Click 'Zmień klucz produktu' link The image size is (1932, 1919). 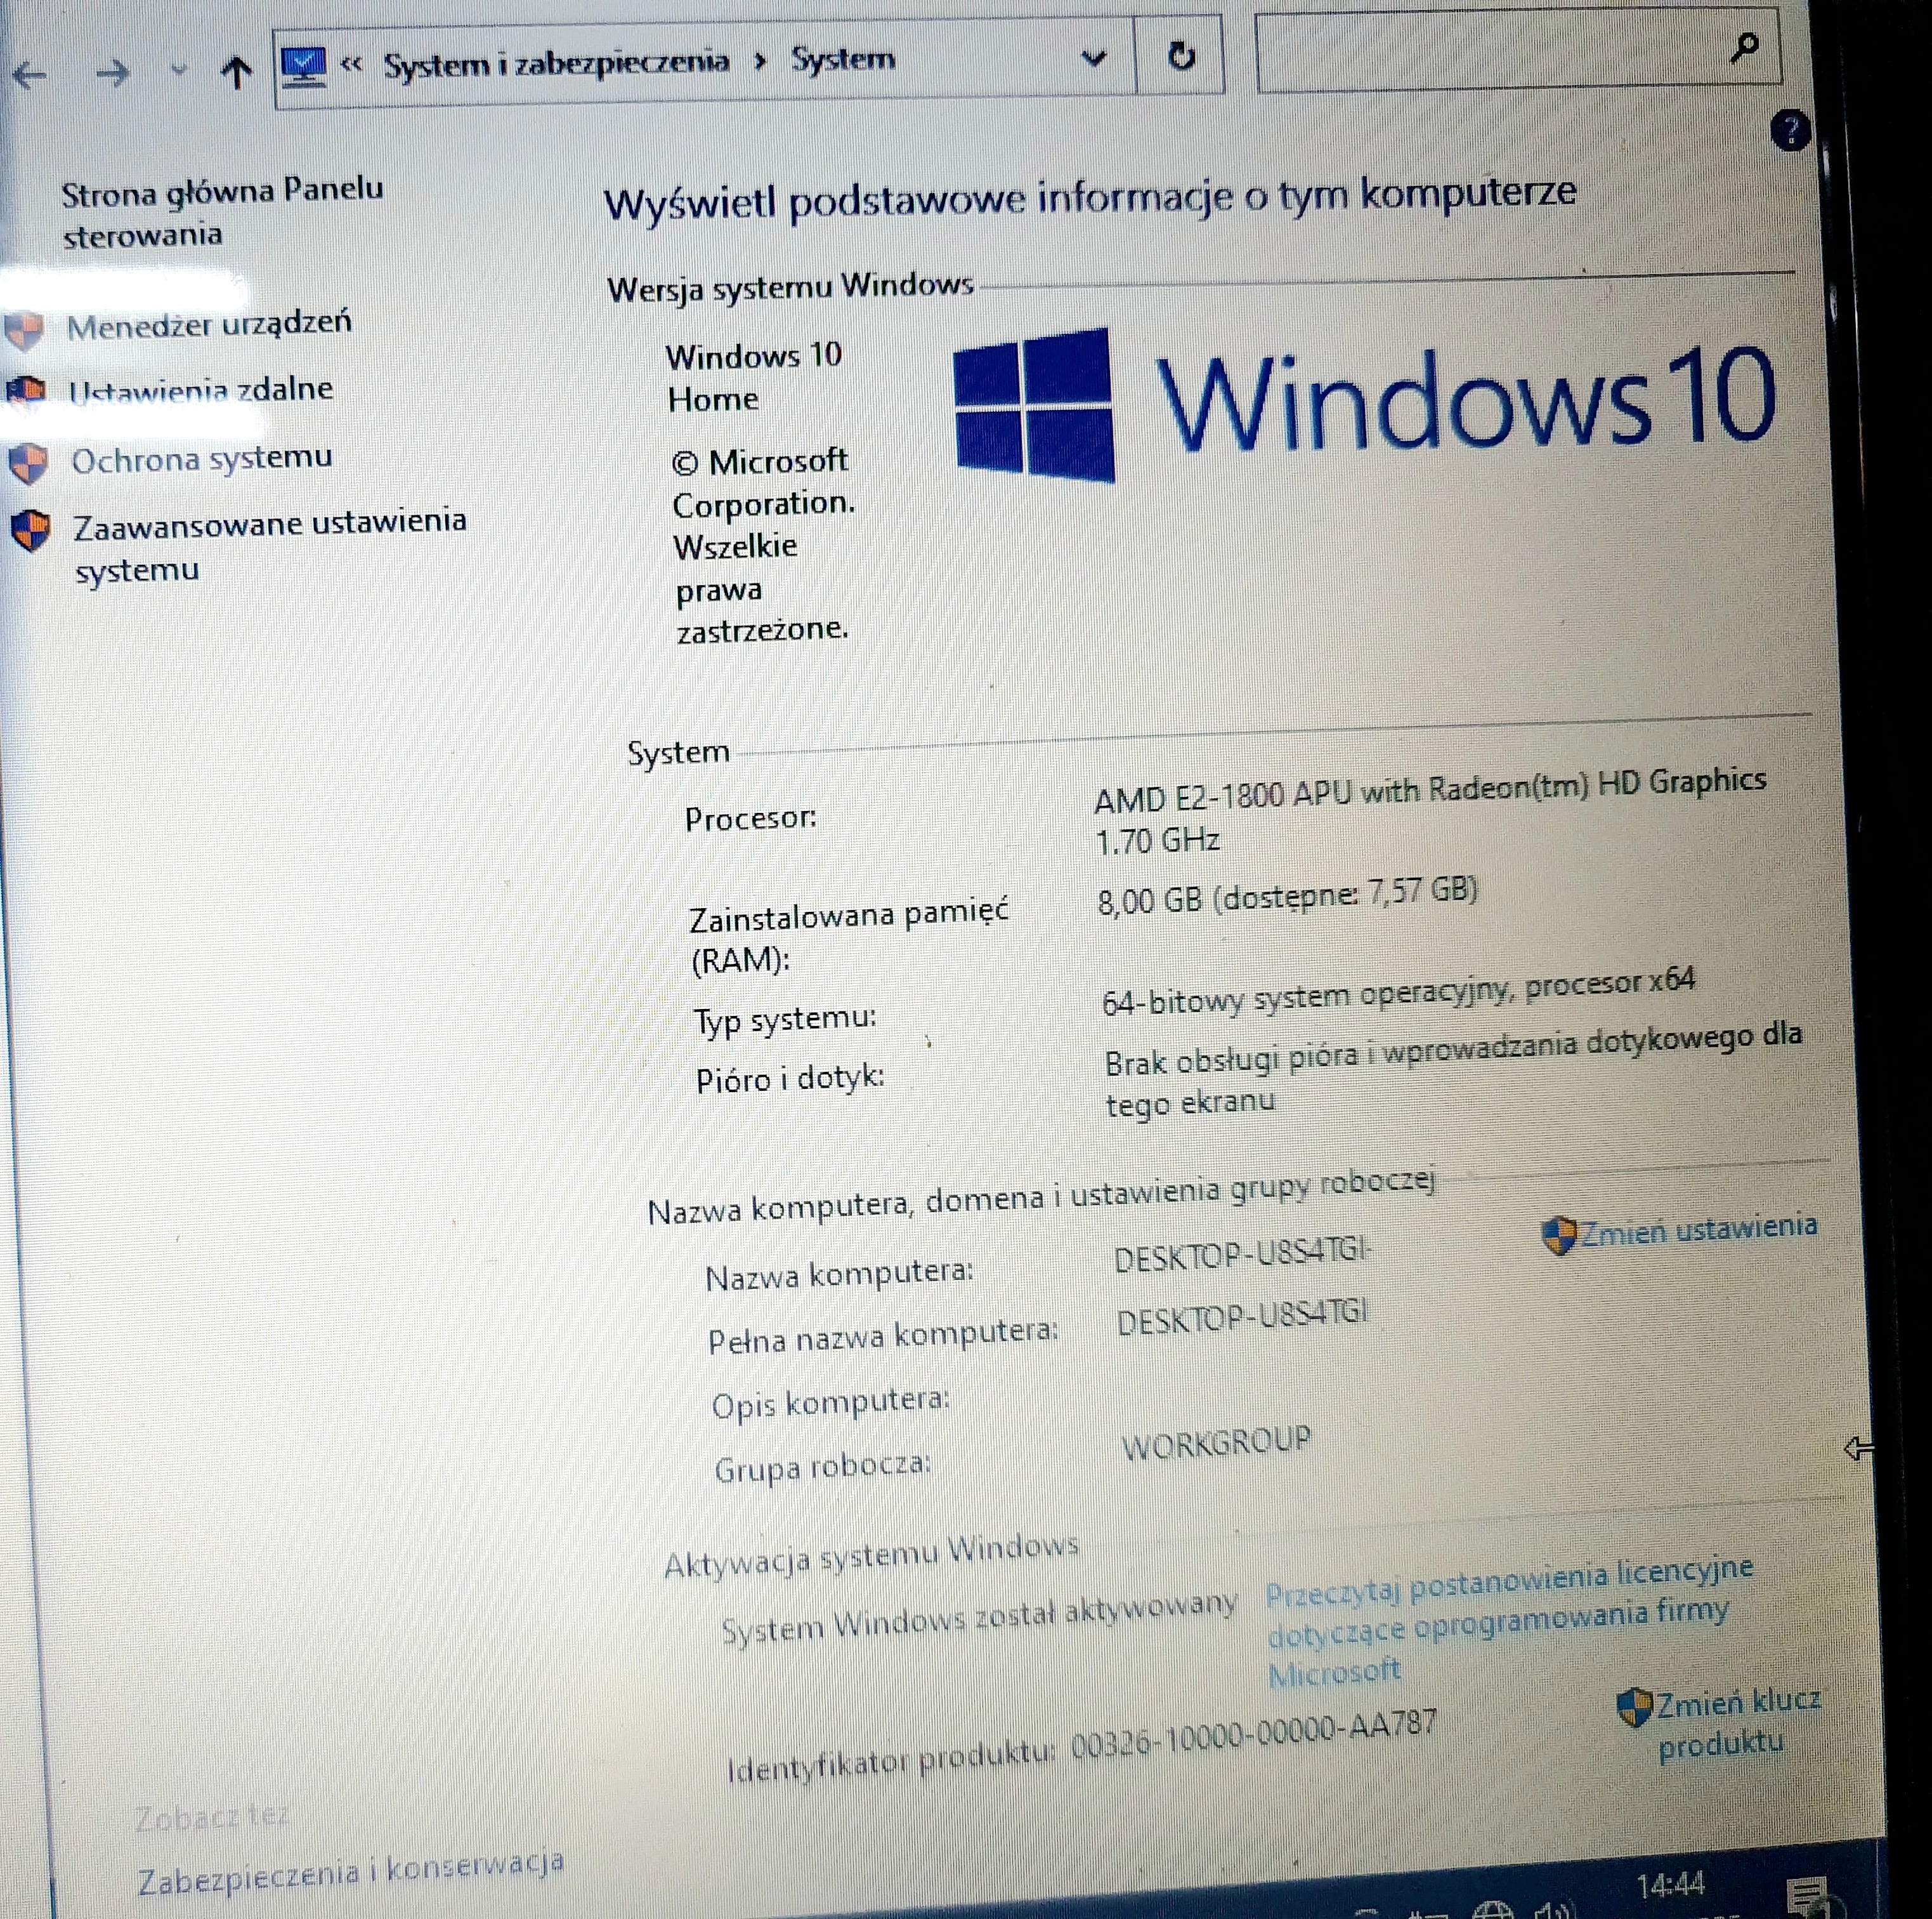[x=1738, y=1723]
